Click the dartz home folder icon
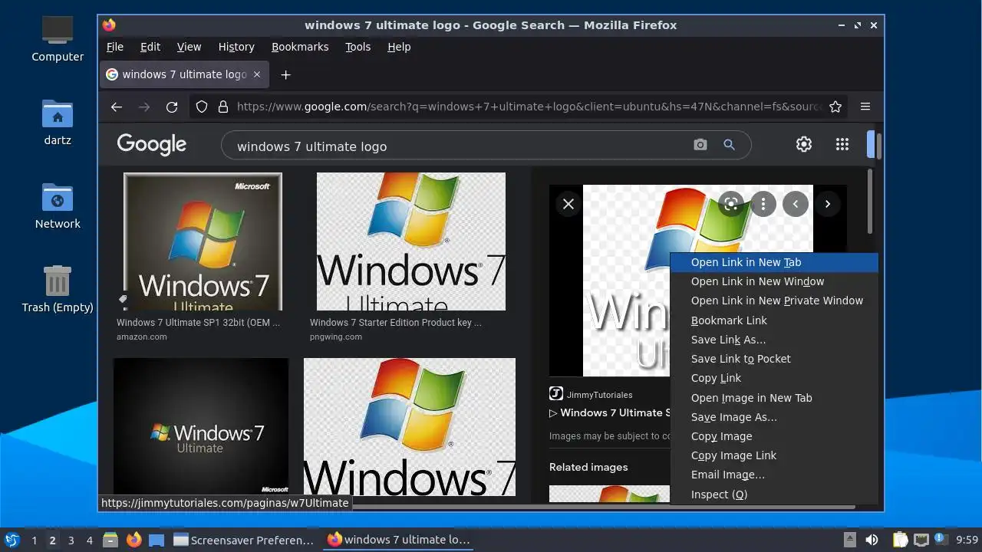The image size is (982, 552). click(58, 123)
